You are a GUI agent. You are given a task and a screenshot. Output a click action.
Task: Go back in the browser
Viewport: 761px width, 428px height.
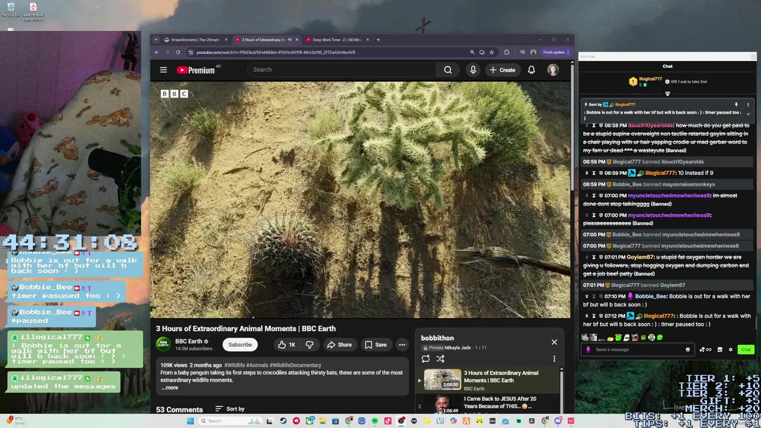(157, 52)
